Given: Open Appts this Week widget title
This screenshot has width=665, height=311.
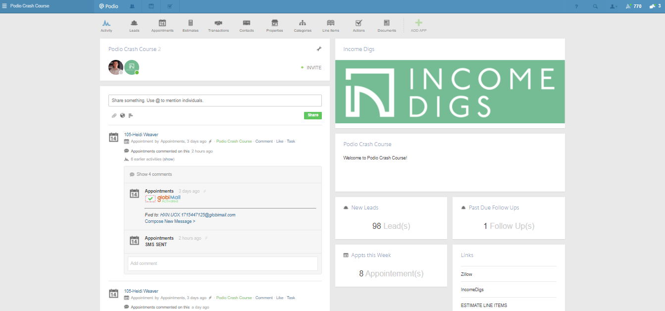Looking at the screenshot, I should [x=371, y=255].
